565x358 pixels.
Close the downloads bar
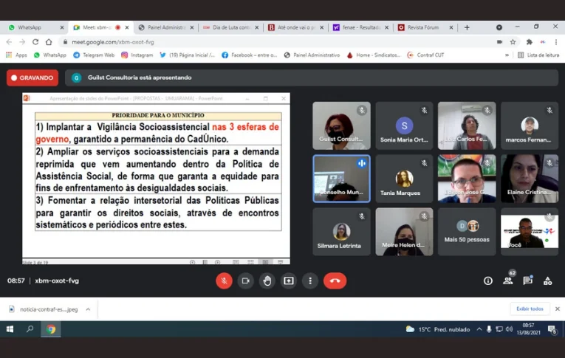click(x=557, y=309)
